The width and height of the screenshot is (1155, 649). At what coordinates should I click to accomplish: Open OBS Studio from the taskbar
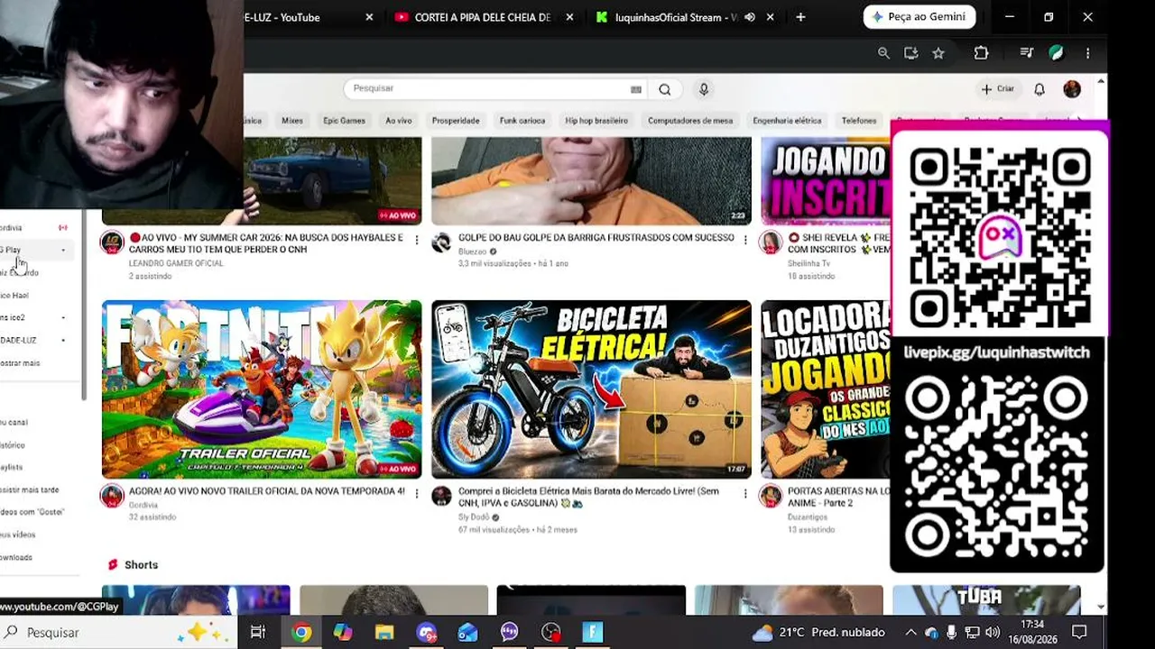[550, 632]
